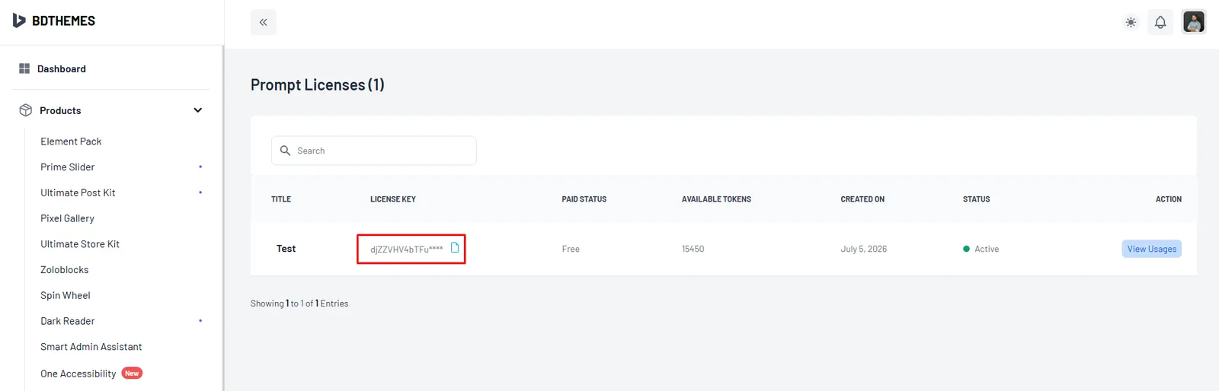Expand the Ultimate Post Kit submenu dot
The width and height of the screenshot is (1219, 391).
(x=200, y=192)
